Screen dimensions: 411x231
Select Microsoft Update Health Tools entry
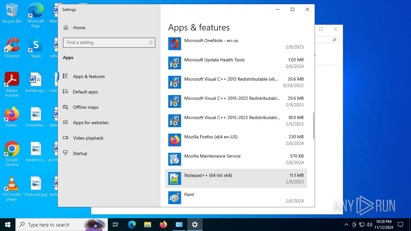click(236, 63)
